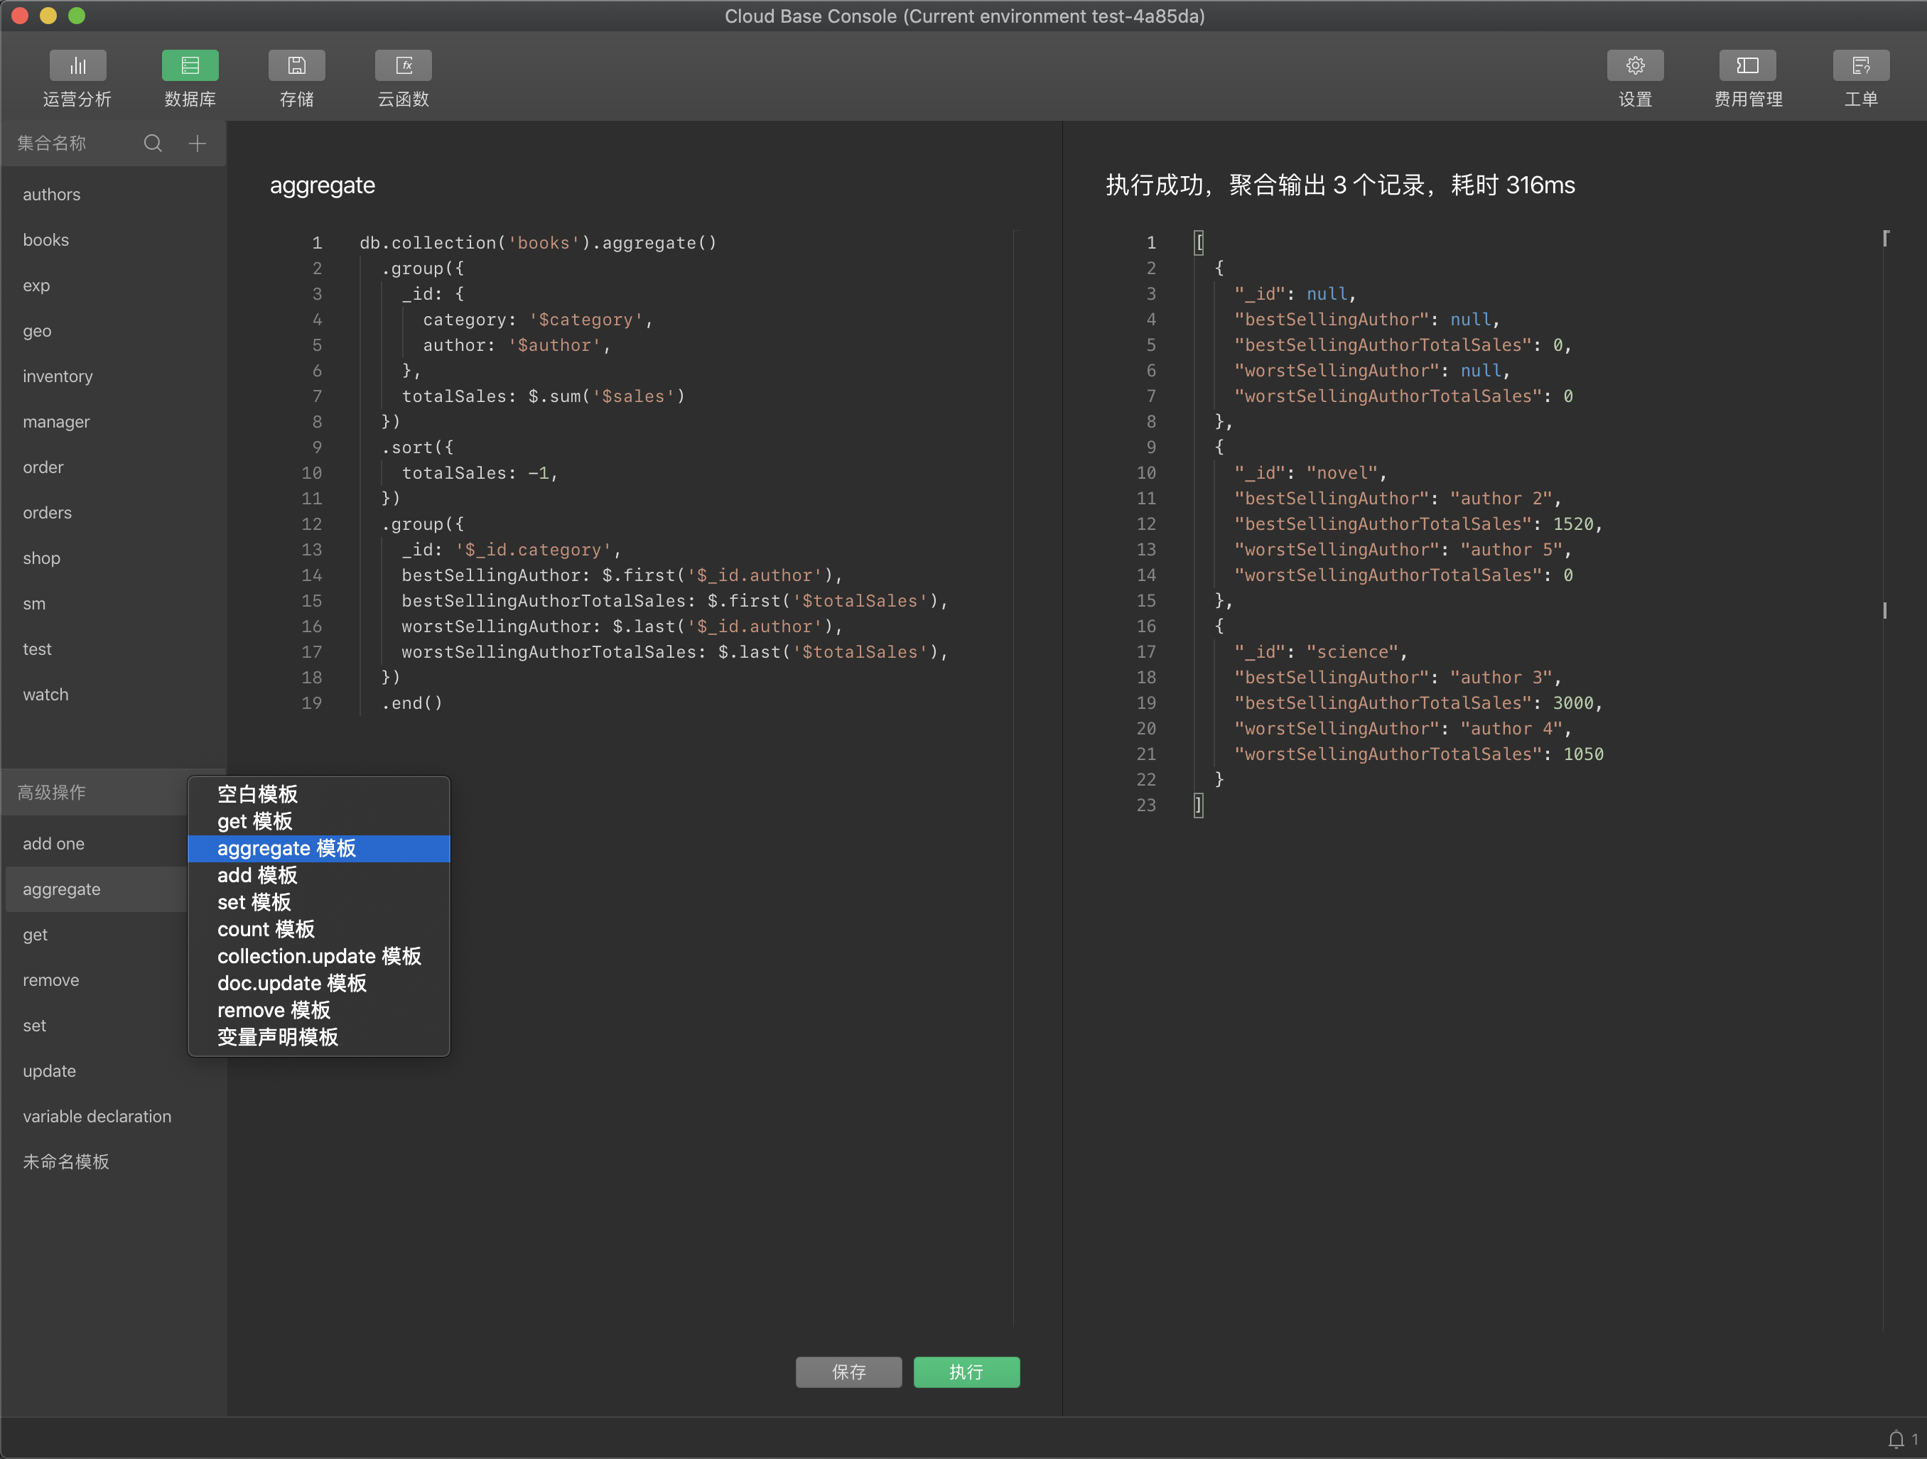Click the execution success status message
The width and height of the screenshot is (1927, 1459).
(x=1341, y=185)
